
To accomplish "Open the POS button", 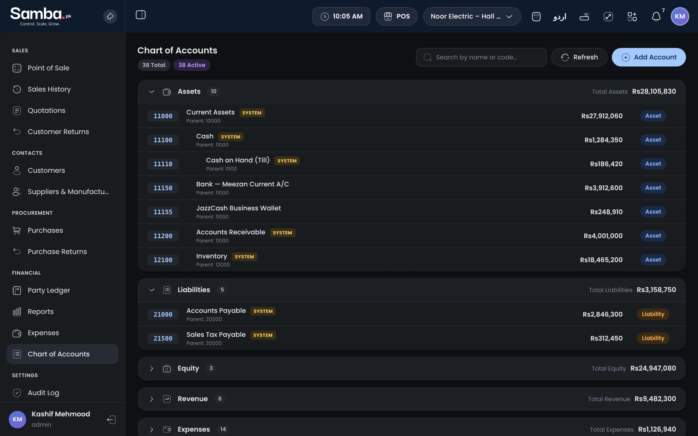I will 397,16.
